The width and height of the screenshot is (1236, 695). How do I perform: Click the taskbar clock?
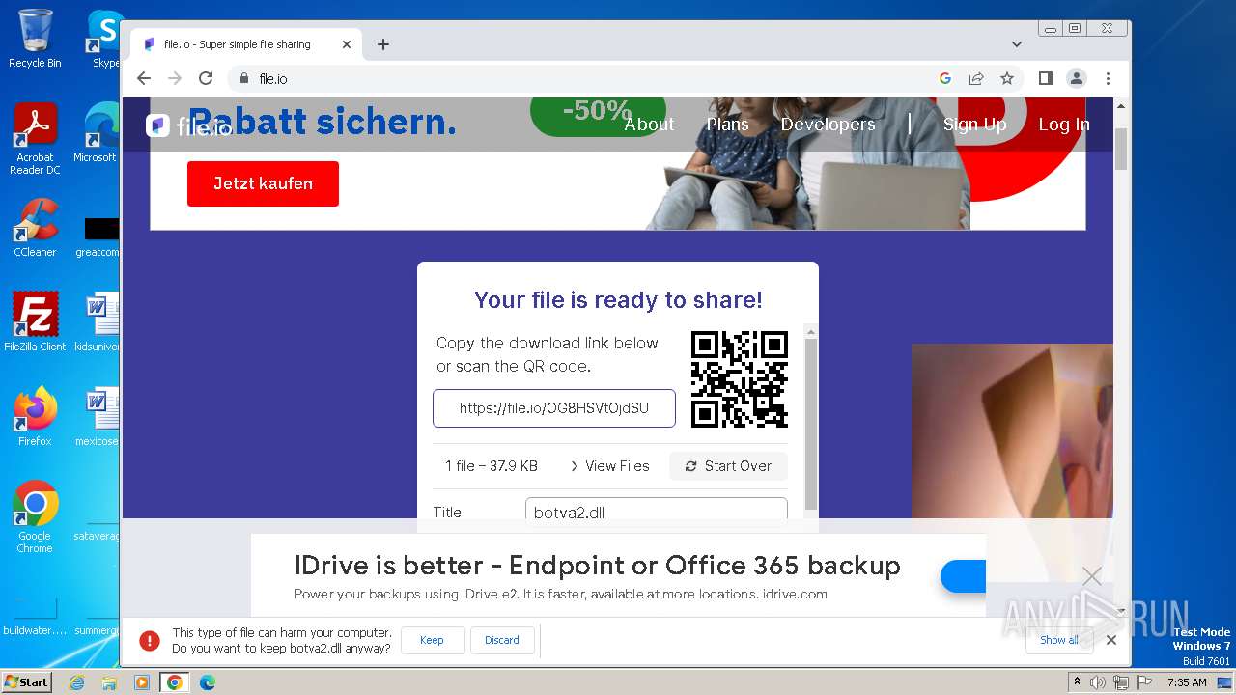coord(1187,682)
